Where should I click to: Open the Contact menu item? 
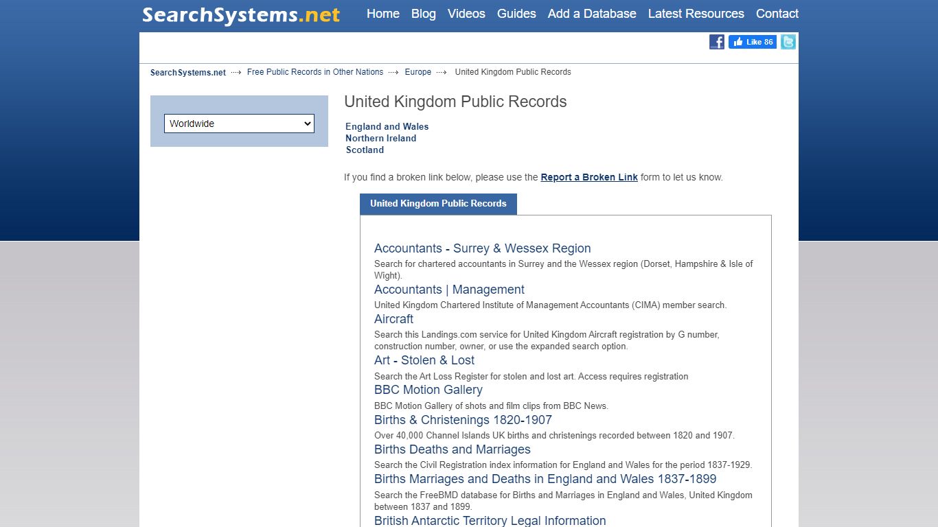tap(777, 14)
